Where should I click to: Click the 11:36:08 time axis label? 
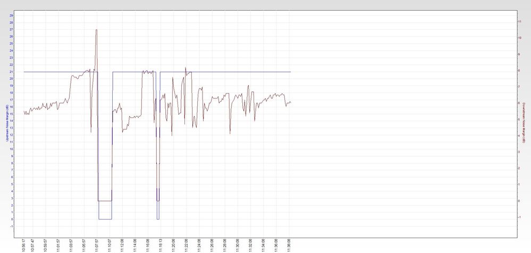tap(276, 245)
